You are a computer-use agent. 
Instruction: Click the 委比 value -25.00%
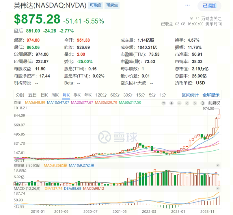[85, 62]
